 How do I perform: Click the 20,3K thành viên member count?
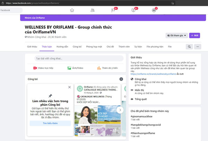tap(57, 37)
